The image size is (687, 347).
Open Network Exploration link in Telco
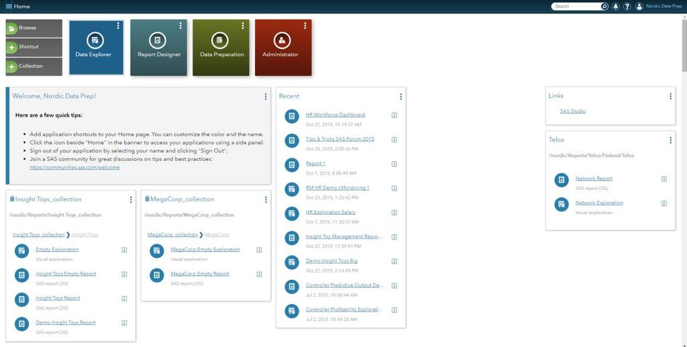tap(599, 203)
